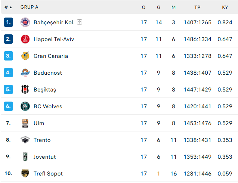Screen dimensions: 238x183
Task: Open the Hapoel Tel-Aviv team link
Action: [54, 39]
